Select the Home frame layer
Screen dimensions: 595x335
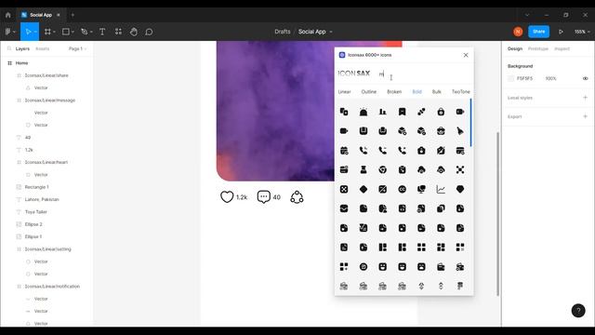21,63
